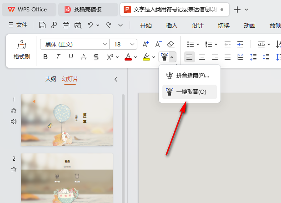Switch to the 插入 ribbon tab
Image resolution: width=281 pixels, height=203 pixels.
pos(172,25)
